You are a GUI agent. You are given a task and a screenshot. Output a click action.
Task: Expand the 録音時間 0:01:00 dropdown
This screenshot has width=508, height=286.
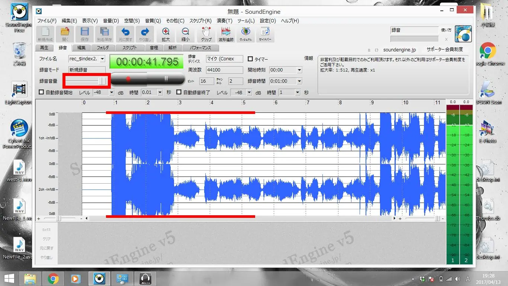(x=299, y=81)
